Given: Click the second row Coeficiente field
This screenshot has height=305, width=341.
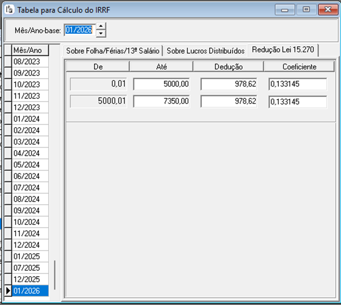Looking at the screenshot, I should (x=297, y=102).
